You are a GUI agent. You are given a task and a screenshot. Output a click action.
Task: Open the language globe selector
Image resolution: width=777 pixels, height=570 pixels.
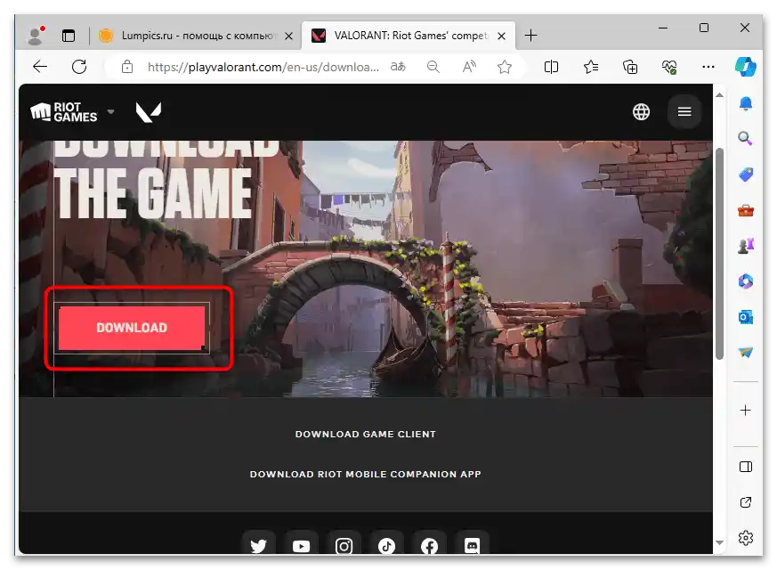click(641, 112)
